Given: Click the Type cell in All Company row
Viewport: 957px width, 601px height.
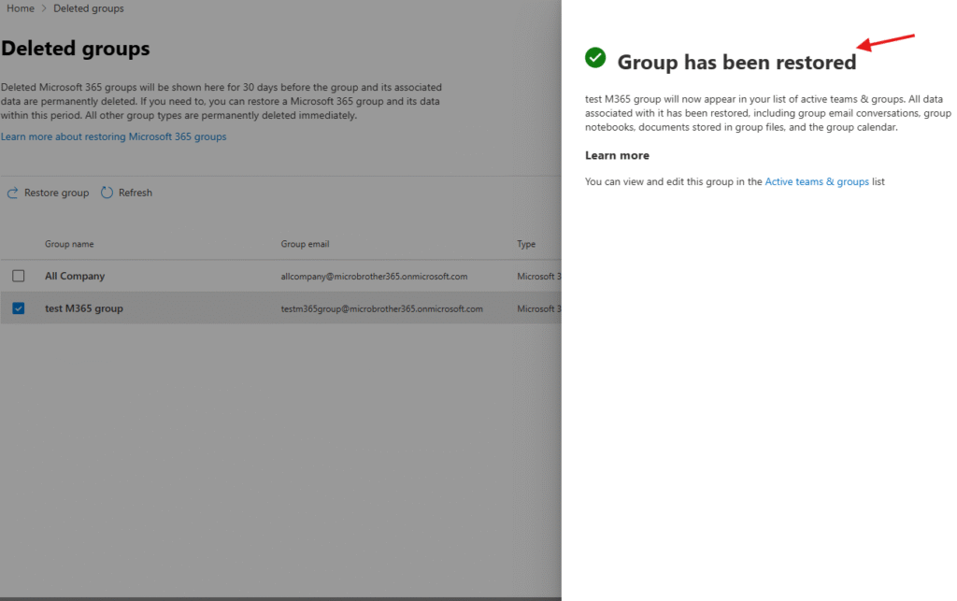Looking at the screenshot, I should point(538,277).
